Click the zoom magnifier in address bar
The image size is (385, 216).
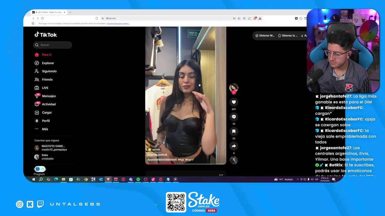tap(244, 18)
